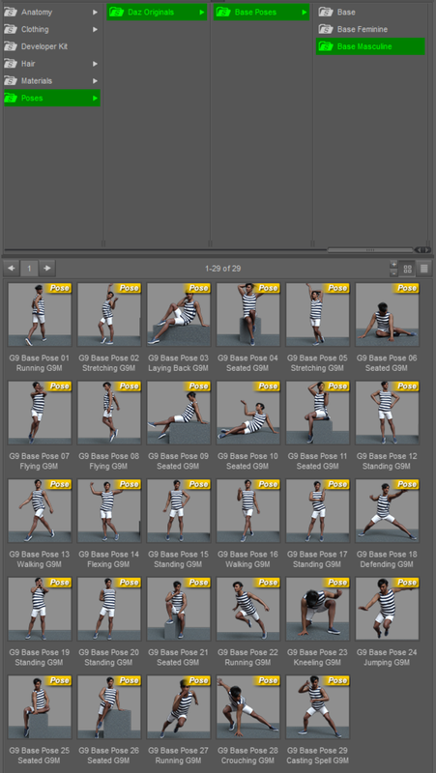This screenshot has width=436, height=773.
Task: Expand the Anatomy submenu arrow
Action: click(95, 12)
